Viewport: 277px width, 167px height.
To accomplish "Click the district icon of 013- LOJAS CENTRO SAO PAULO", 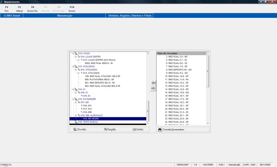I will pyautogui.click(x=82, y=60).
